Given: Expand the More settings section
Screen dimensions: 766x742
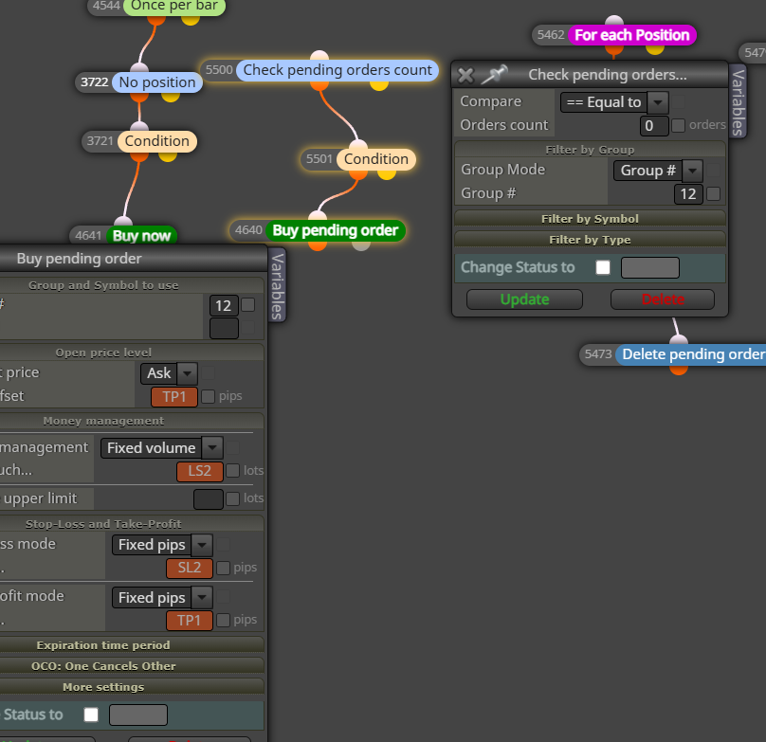Looking at the screenshot, I should (132, 687).
